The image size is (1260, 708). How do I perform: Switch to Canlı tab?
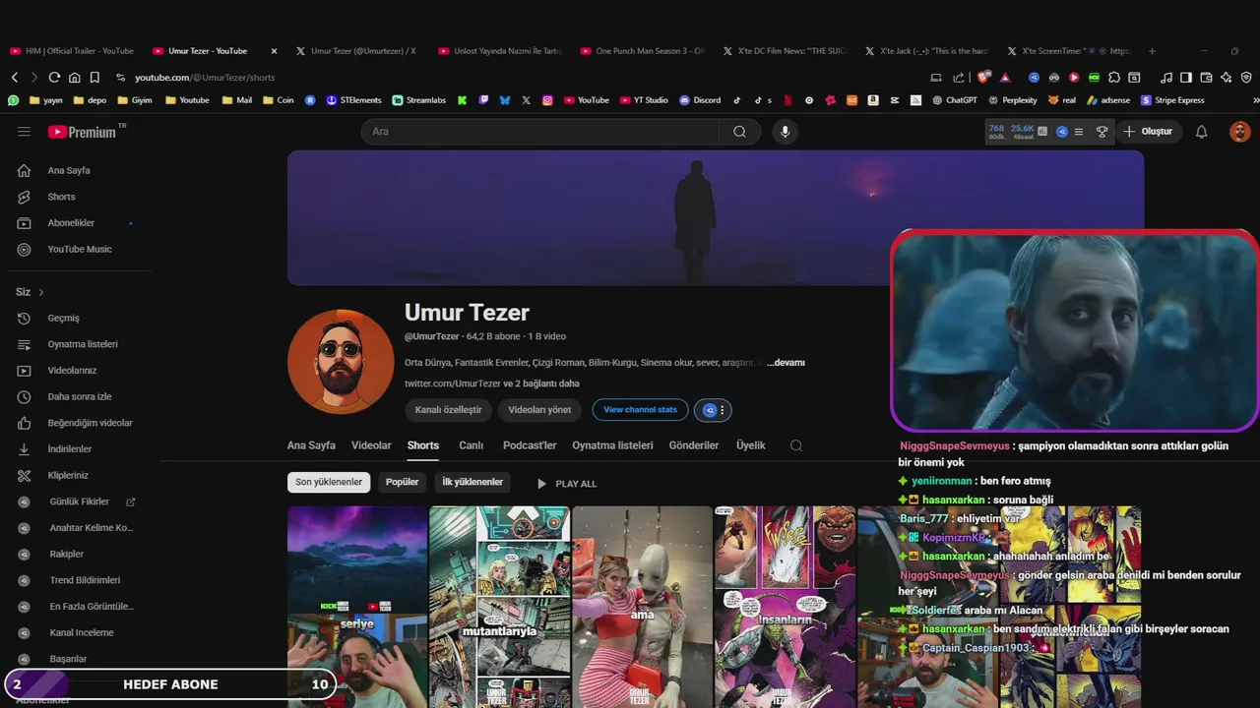471,445
